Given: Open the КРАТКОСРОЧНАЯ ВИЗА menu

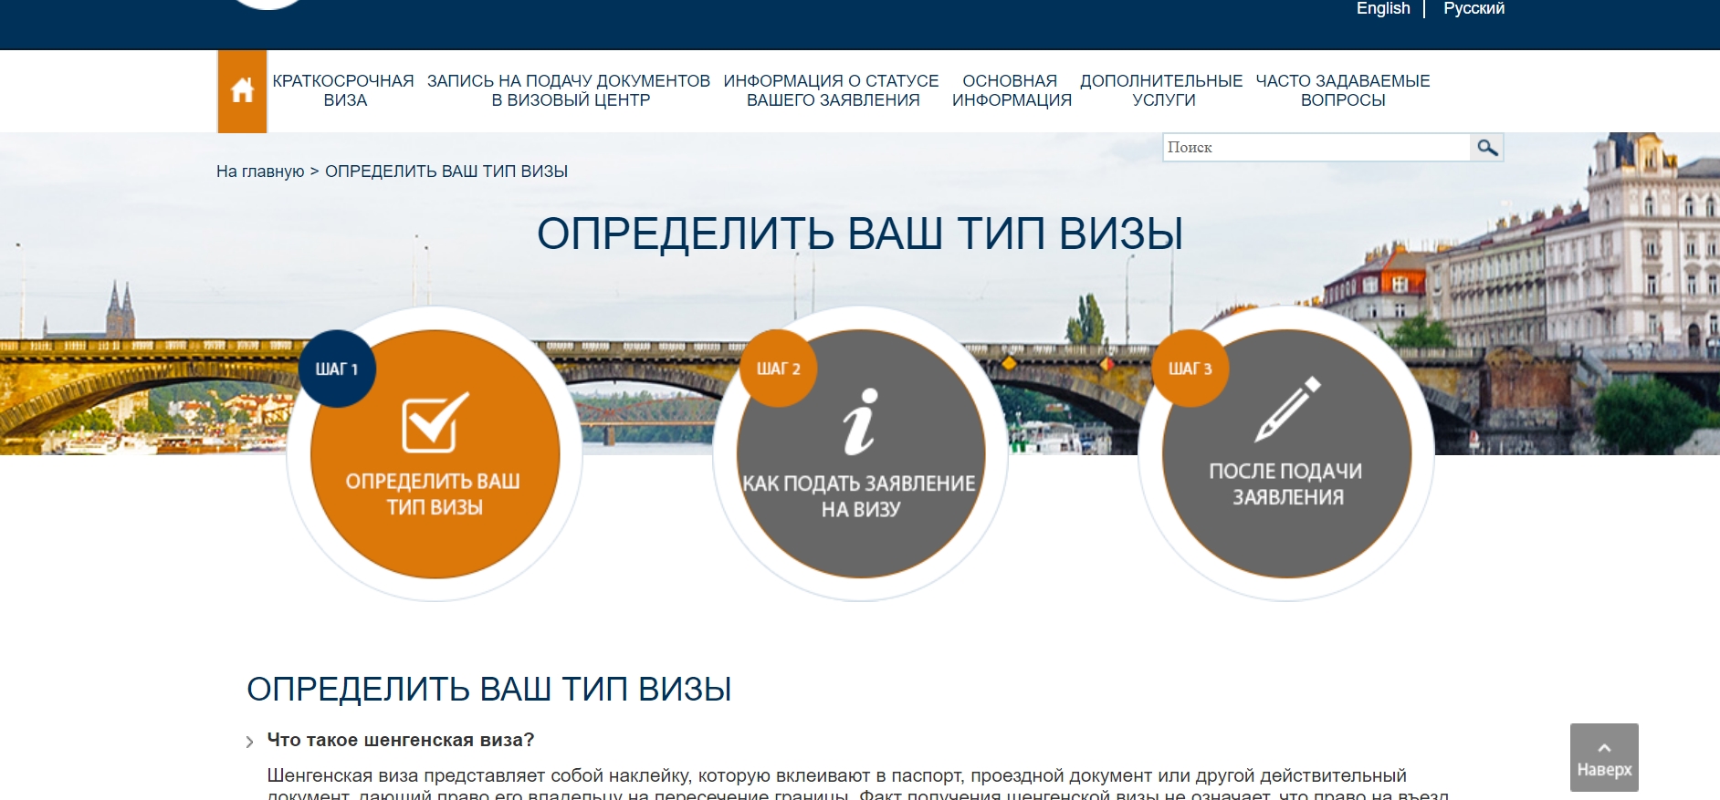Looking at the screenshot, I should 343,91.
